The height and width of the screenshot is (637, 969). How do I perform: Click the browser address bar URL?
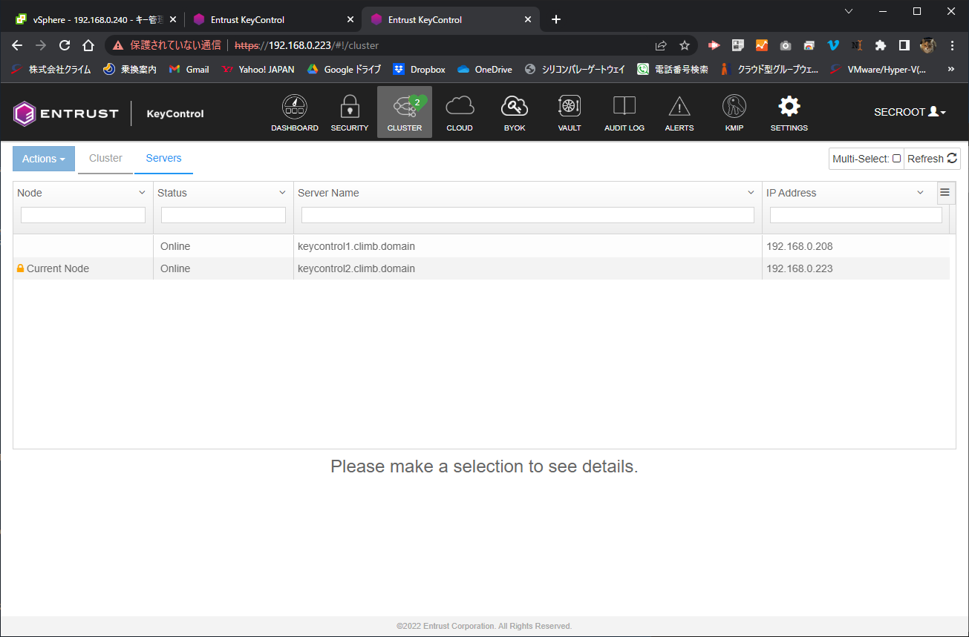point(307,45)
